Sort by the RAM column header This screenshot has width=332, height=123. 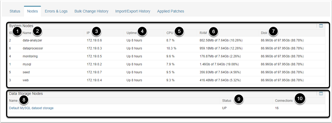[x=203, y=33]
